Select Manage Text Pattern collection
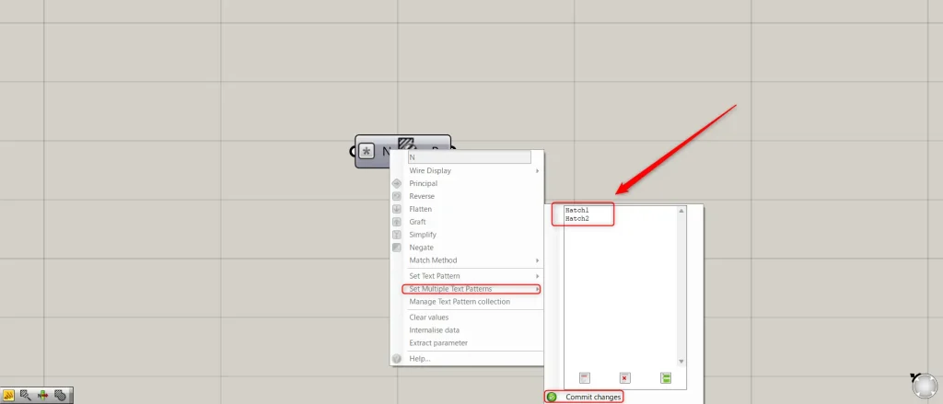943x404 pixels. (460, 302)
